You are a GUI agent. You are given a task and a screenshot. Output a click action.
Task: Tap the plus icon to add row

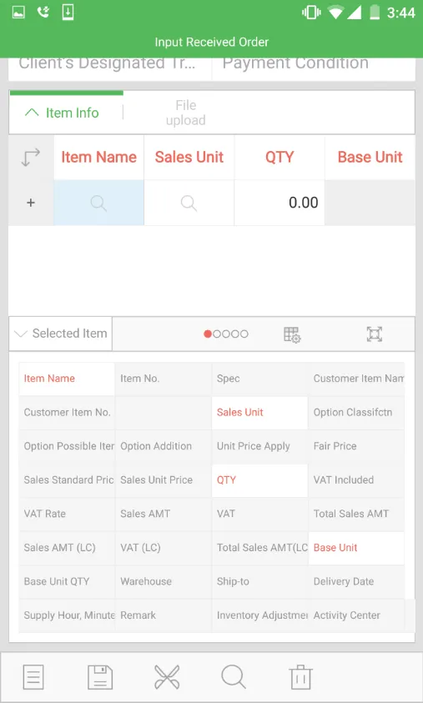[x=31, y=203]
